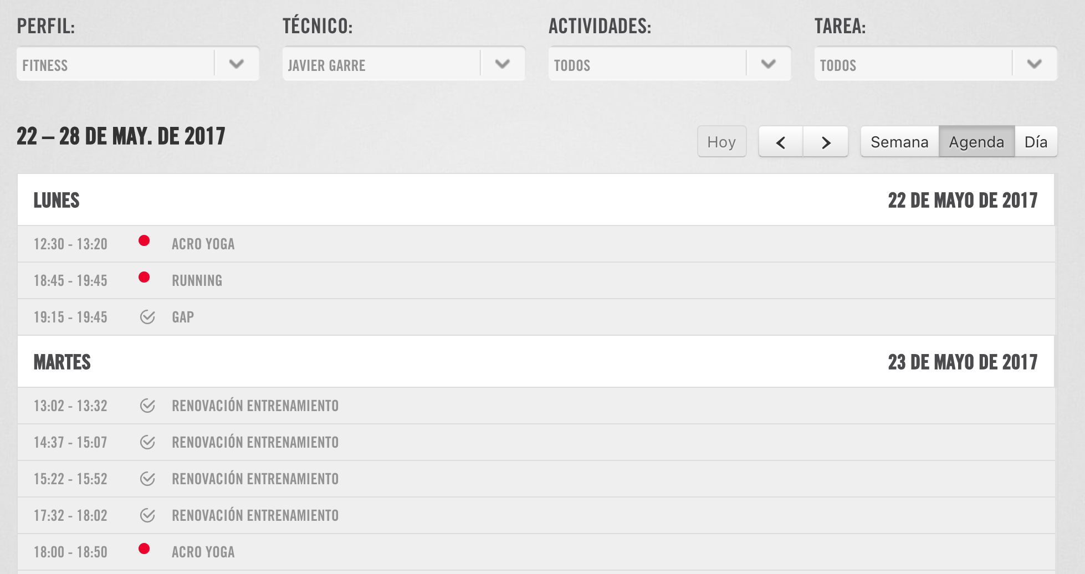
Task: Go to previous week with left arrow
Action: [781, 142]
